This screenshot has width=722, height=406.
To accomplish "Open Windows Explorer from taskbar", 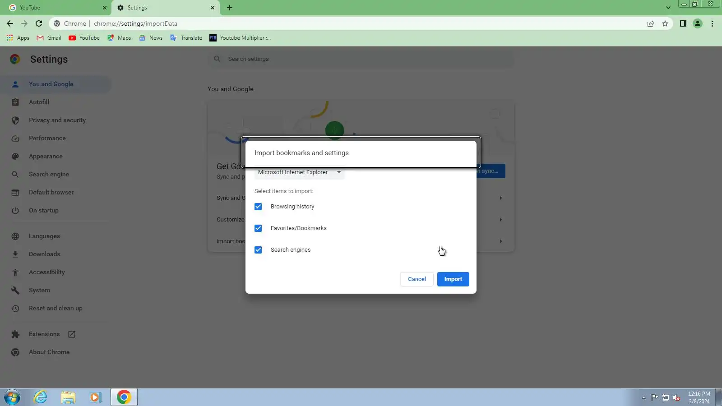I will [x=68, y=397].
